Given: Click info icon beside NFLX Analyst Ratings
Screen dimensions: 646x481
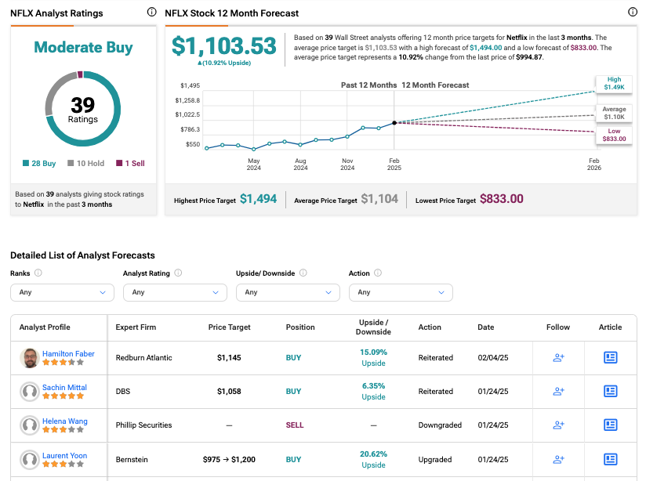Looking at the screenshot, I should click(151, 13).
